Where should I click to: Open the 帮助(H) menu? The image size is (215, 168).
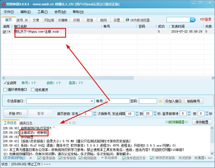click(x=78, y=12)
